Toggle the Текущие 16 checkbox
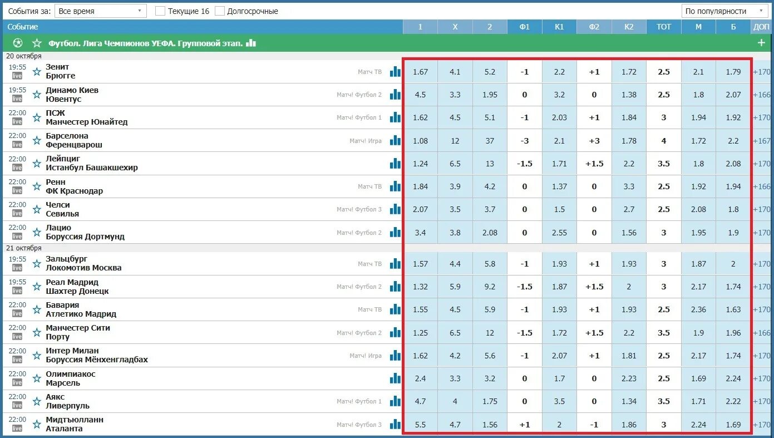The width and height of the screenshot is (774, 438). [160, 11]
